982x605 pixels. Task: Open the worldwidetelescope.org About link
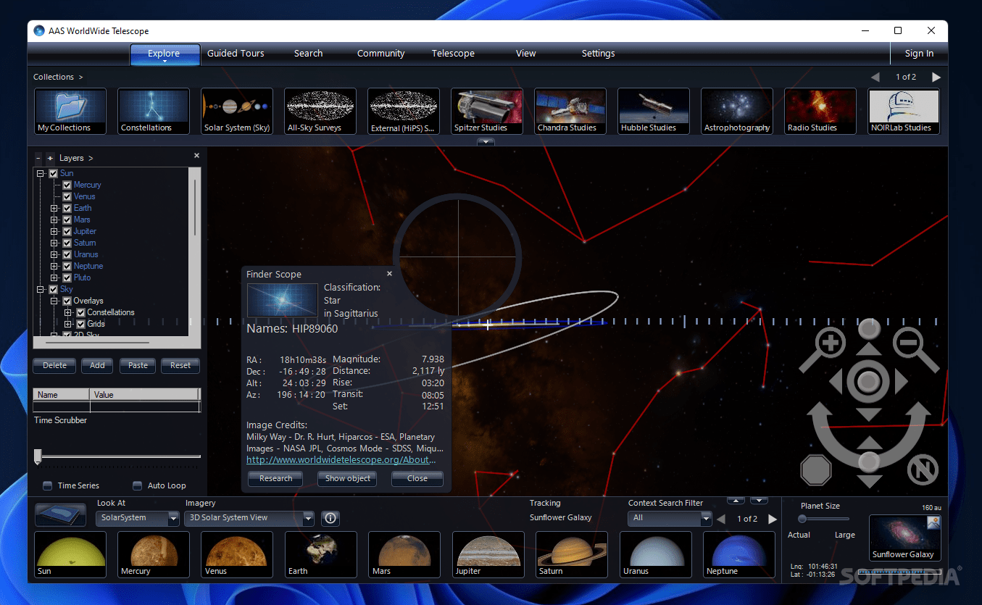point(341,460)
